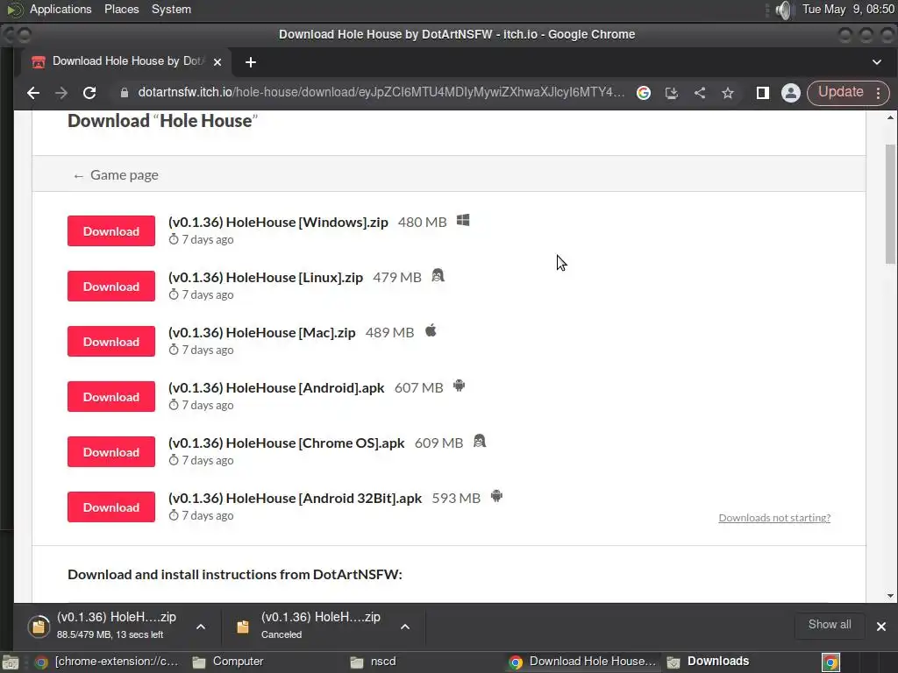The width and height of the screenshot is (898, 673).
Task: Click the Windows logo next to 480 MB
Action: pos(463,220)
